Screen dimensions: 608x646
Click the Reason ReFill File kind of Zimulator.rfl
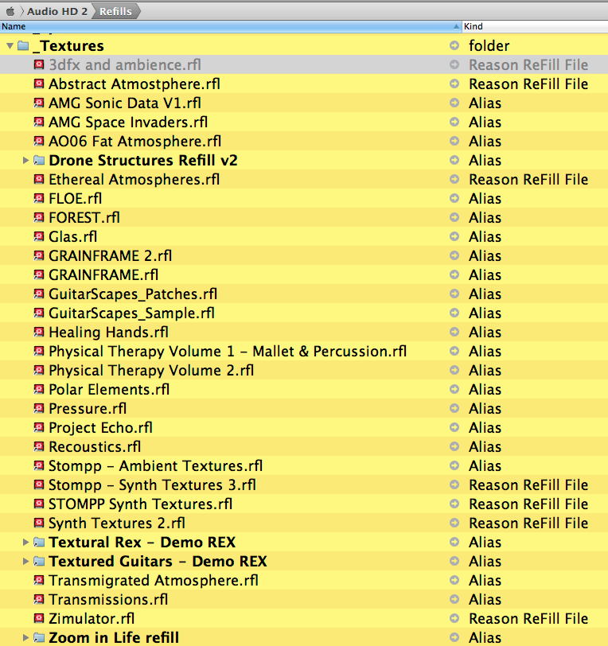(x=528, y=618)
